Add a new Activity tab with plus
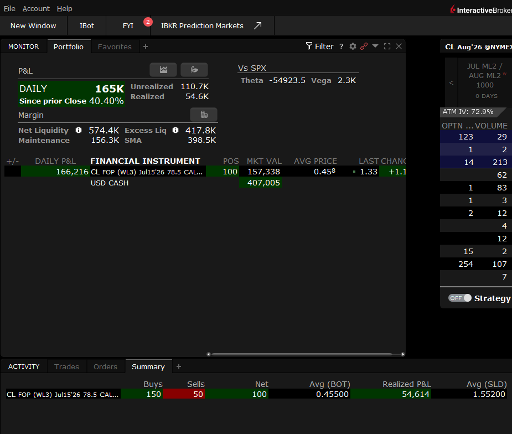The width and height of the screenshot is (512, 434). coord(179,366)
